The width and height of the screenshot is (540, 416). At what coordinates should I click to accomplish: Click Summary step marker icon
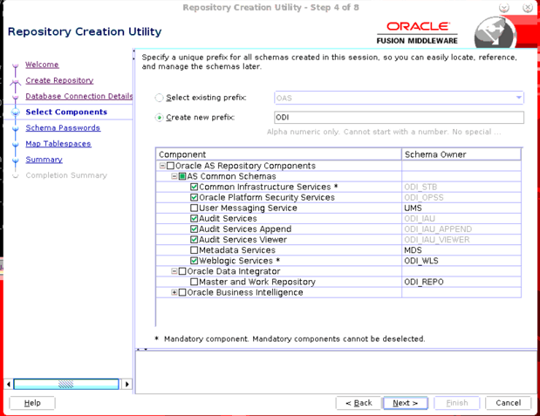(15, 160)
